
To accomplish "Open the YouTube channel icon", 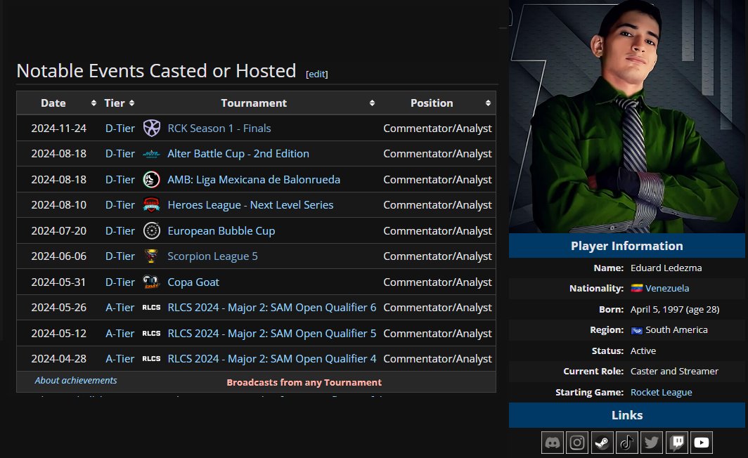I will [702, 443].
